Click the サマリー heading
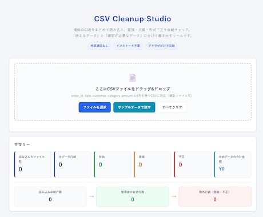This screenshot has height=217, width=263. [x=22, y=144]
